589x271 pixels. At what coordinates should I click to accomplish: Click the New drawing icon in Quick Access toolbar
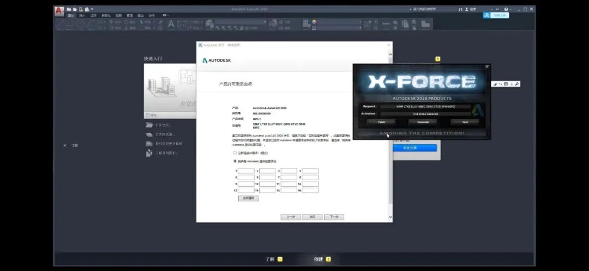pos(69,9)
